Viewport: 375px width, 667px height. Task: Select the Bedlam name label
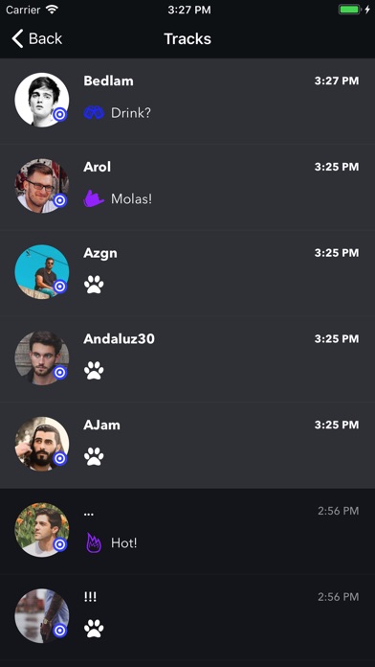click(108, 80)
